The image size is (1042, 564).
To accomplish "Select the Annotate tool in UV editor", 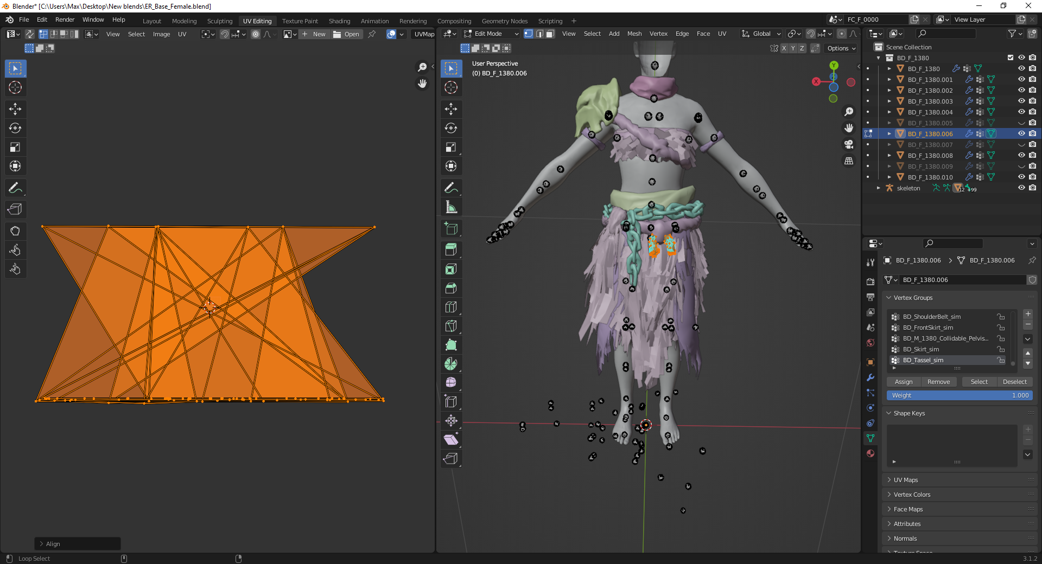I will pos(15,188).
